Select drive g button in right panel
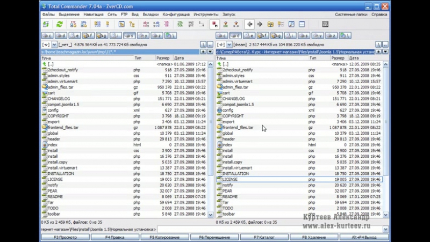Image resolution: width=430 pixels, height=242 pixels. click(x=276, y=35)
